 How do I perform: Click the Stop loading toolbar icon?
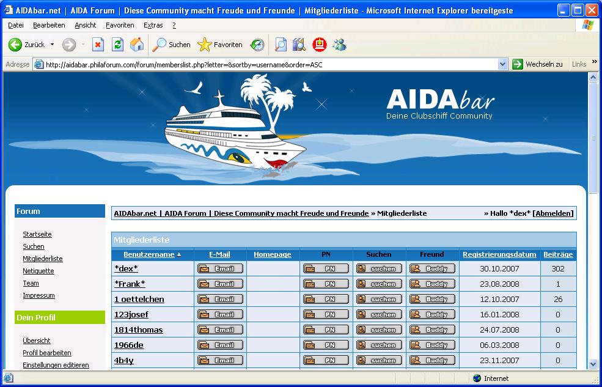coord(98,45)
